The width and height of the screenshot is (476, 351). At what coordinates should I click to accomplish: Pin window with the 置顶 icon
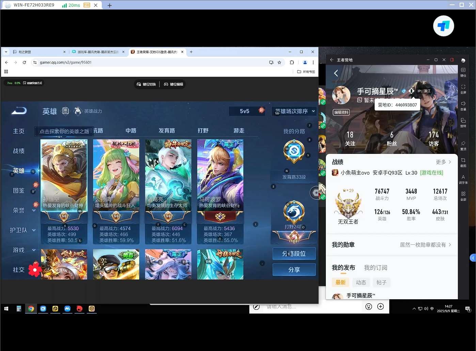463,146
